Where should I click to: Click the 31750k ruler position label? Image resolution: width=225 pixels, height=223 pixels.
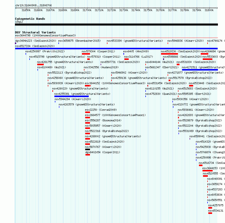tap(148, 10)
